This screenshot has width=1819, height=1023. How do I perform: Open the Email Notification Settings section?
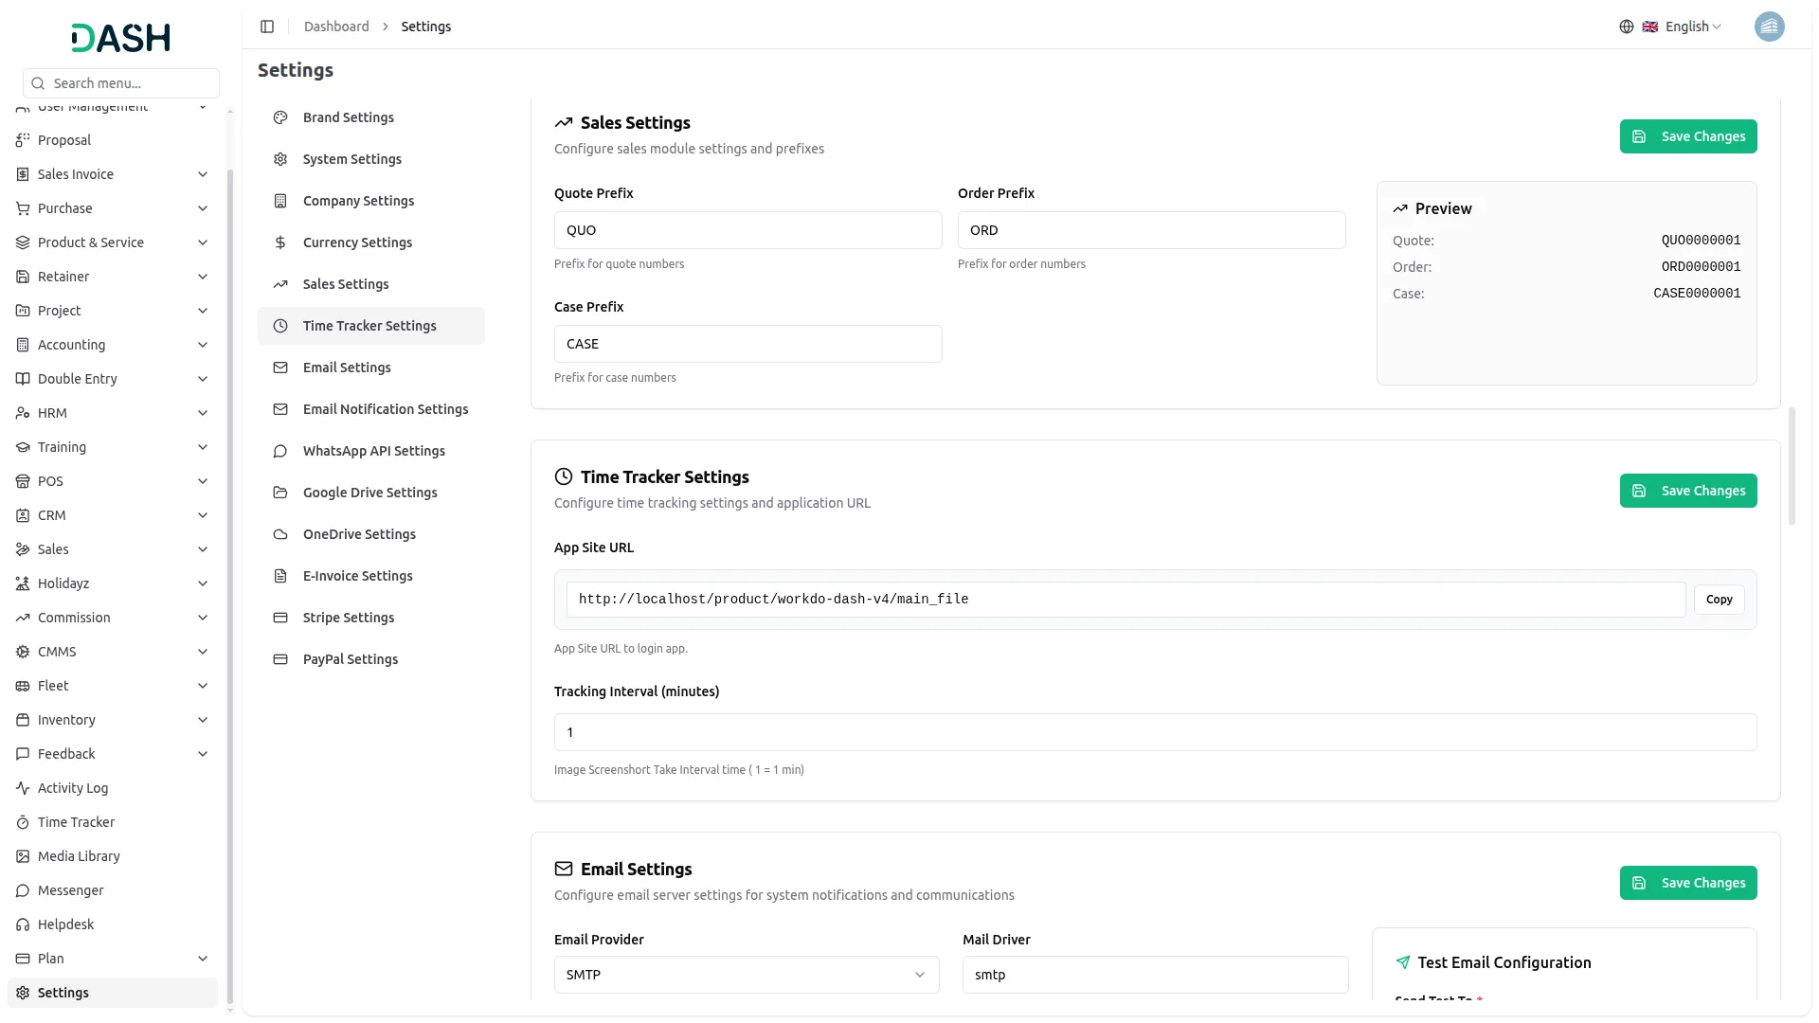click(x=385, y=409)
